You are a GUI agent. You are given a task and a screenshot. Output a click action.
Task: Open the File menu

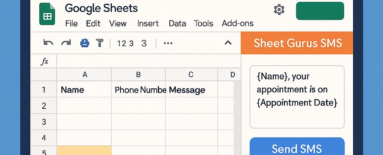pyautogui.click(x=71, y=23)
